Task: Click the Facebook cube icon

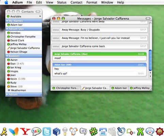Action: click(56, 132)
